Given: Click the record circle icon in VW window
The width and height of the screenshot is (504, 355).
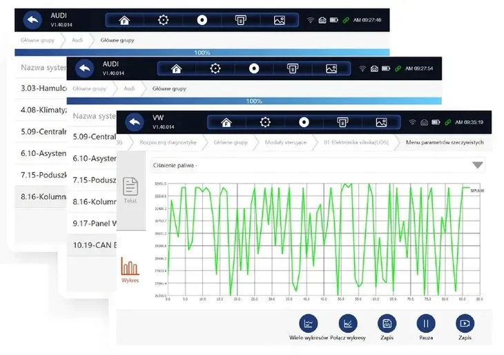Looking at the screenshot, I should coord(304,122).
